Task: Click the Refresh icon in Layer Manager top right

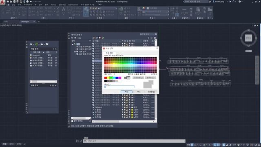Action: [148, 38]
